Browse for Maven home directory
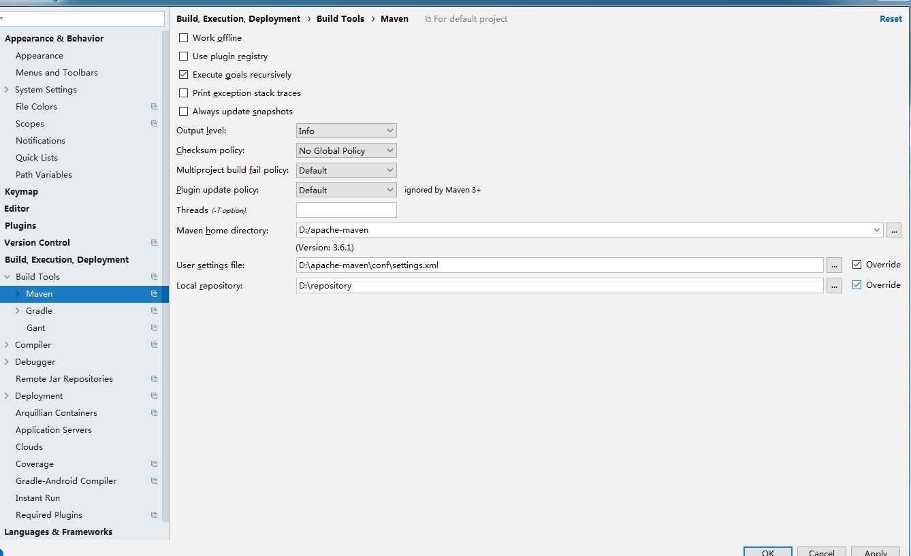 pos(894,230)
